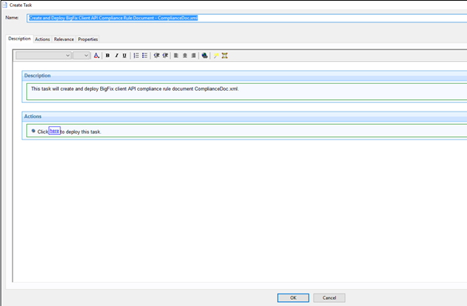Click the Name input field
467x306 pixels.
247,18
